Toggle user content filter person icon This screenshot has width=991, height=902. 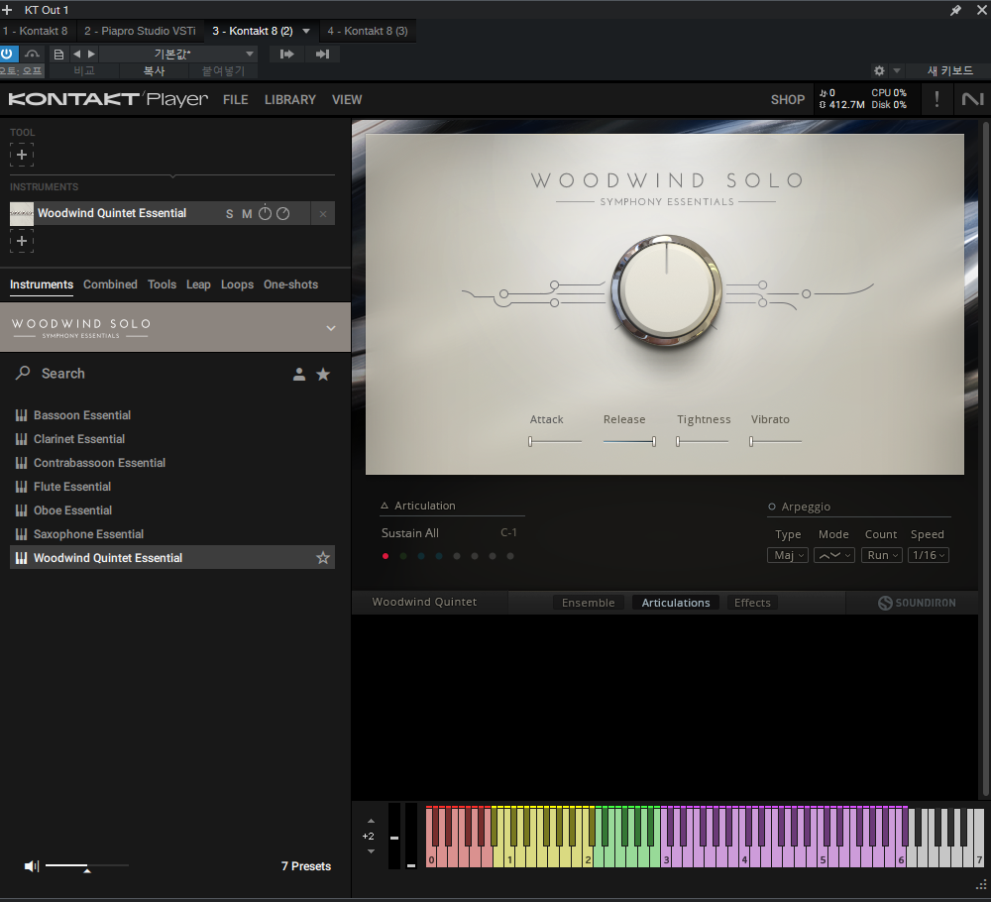pyautogui.click(x=299, y=375)
